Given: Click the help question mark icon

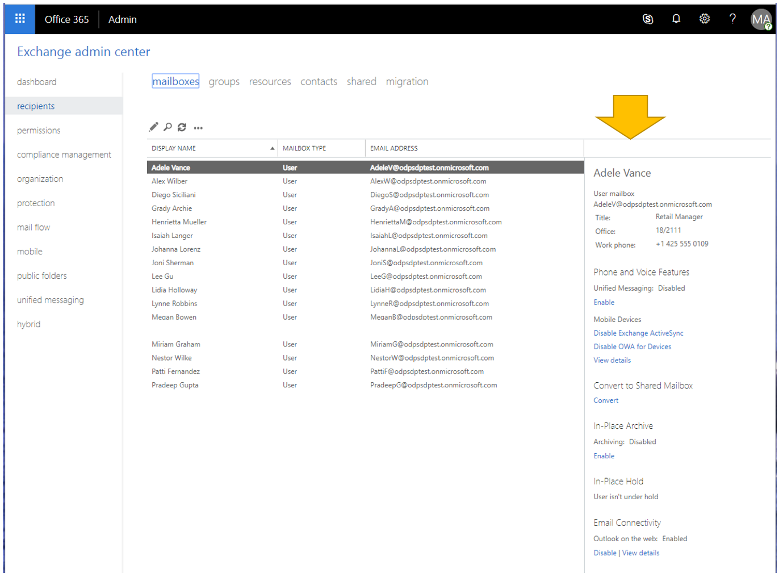Looking at the screenshot, I should (732, 18).
